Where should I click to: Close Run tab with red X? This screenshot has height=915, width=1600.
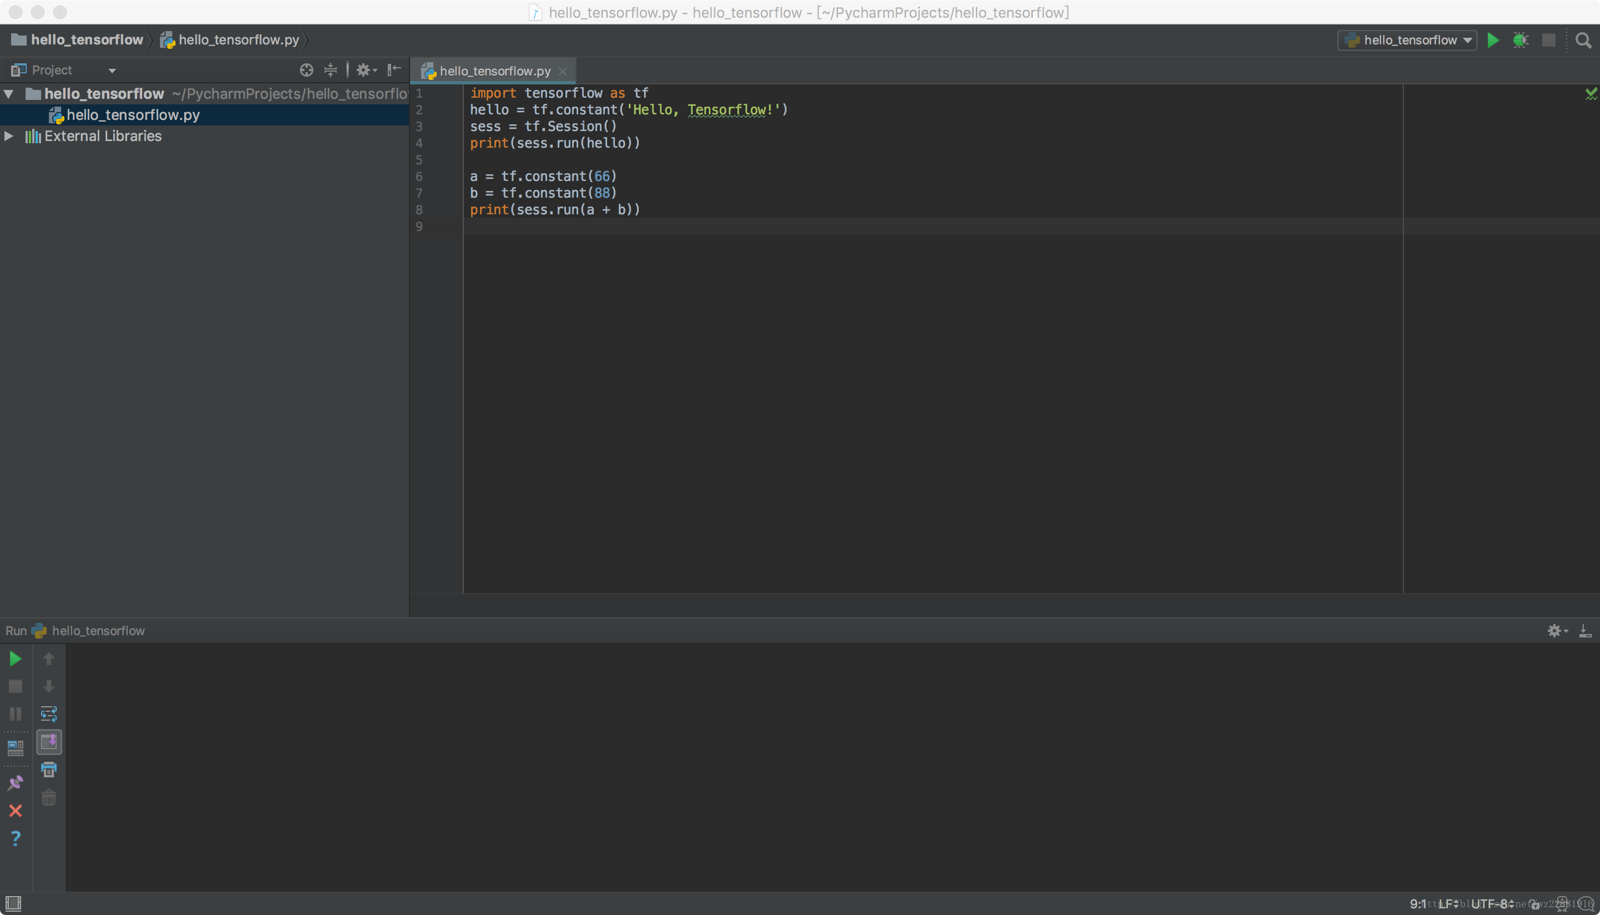(15, 811)
